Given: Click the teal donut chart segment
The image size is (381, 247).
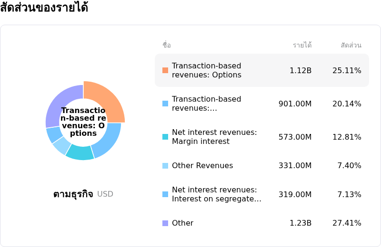Looking at the screenshot, I should tap(80, 152).
